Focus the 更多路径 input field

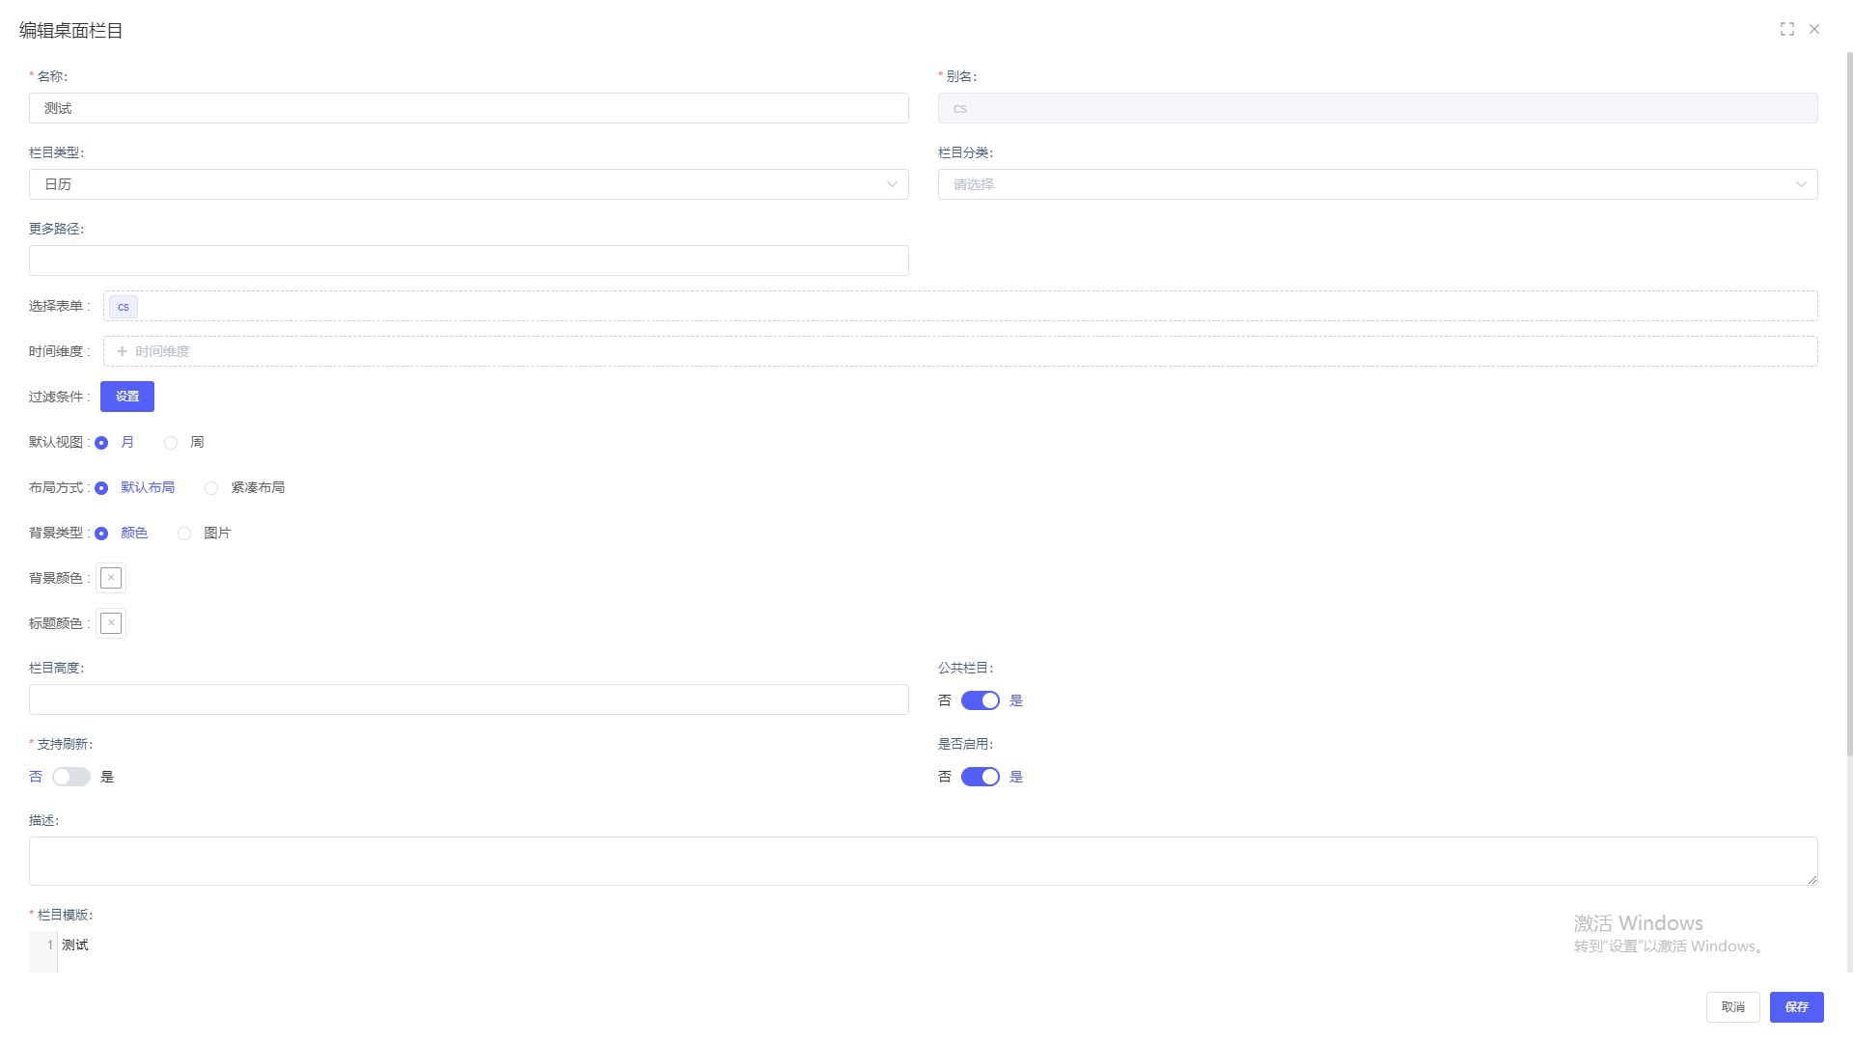pyautogui.click(x=469, y=260)
